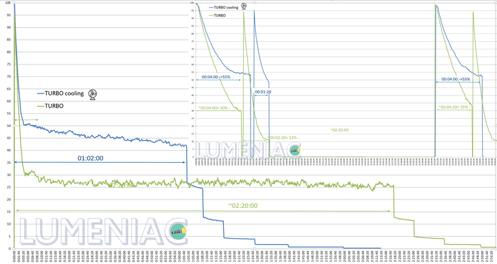
Task: Select the left 00:04:00->55% blue annotation in inset
Action: [216, 77]
